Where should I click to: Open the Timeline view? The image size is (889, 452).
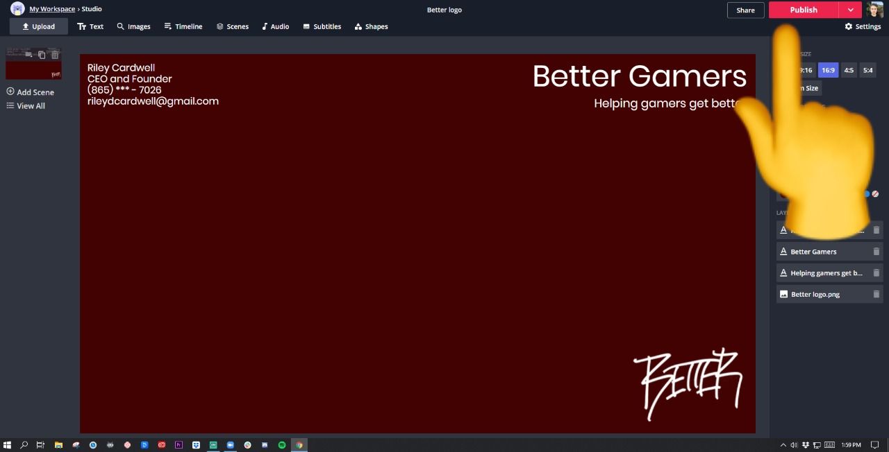pos(183,26)
